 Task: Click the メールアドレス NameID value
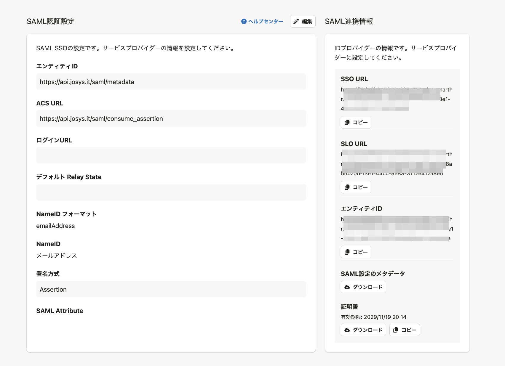point(57,256)
